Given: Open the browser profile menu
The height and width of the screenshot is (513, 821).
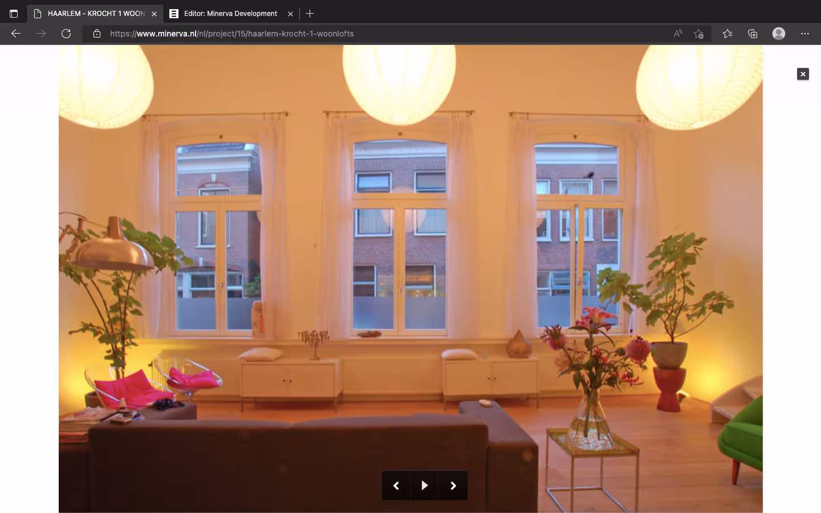Looking at the screenshot, I should coord(779,34).
